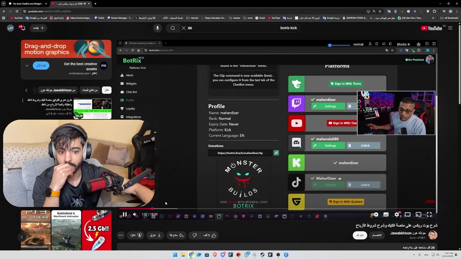Click the join (الانضمام) channel button
This screenshot has width=461, height=259.
click(x=377, y=235)
